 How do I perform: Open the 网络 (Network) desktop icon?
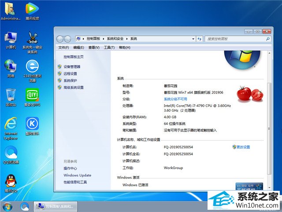pos(11,68)
